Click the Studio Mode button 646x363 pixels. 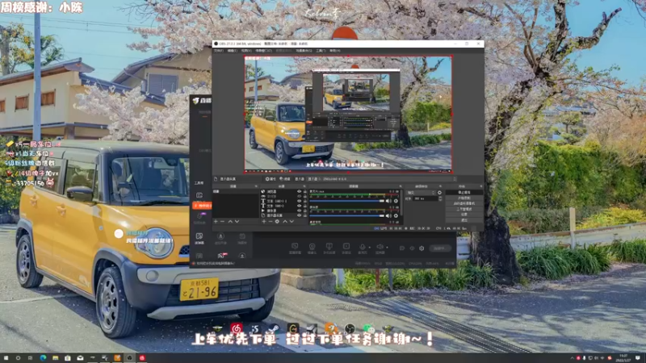point(464,209)
